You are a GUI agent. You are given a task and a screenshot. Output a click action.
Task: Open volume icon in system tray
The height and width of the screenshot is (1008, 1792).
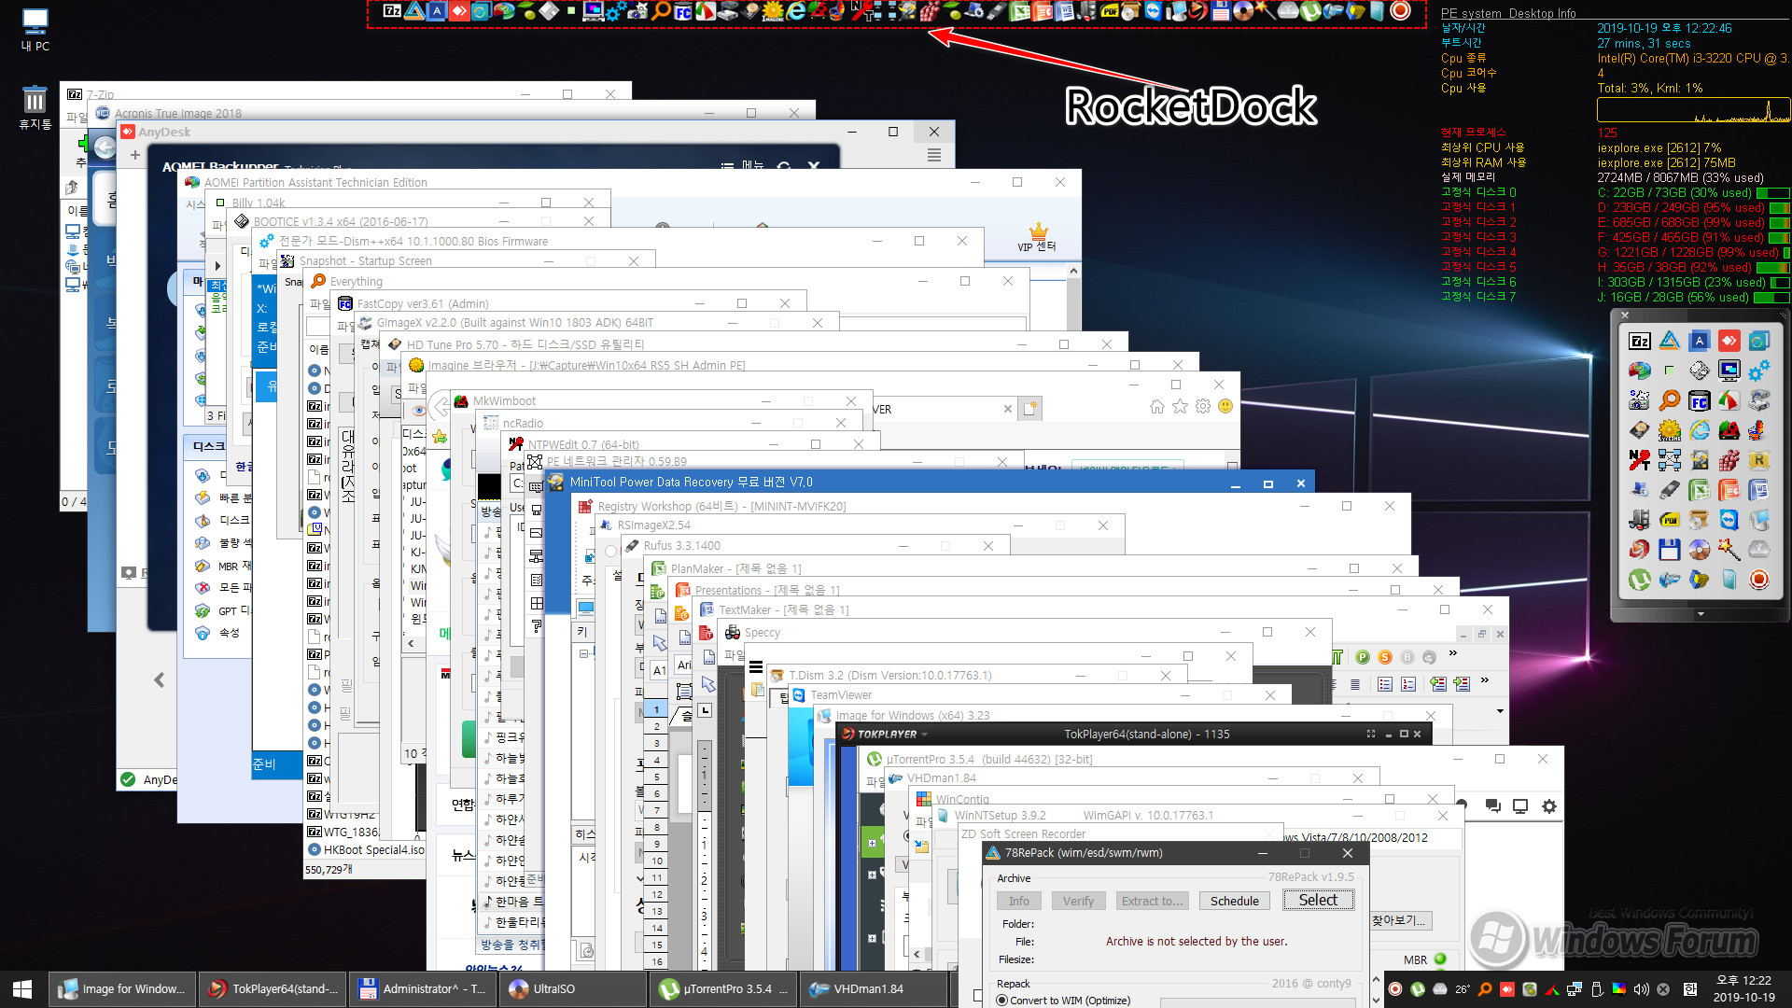click(1642, 989)
